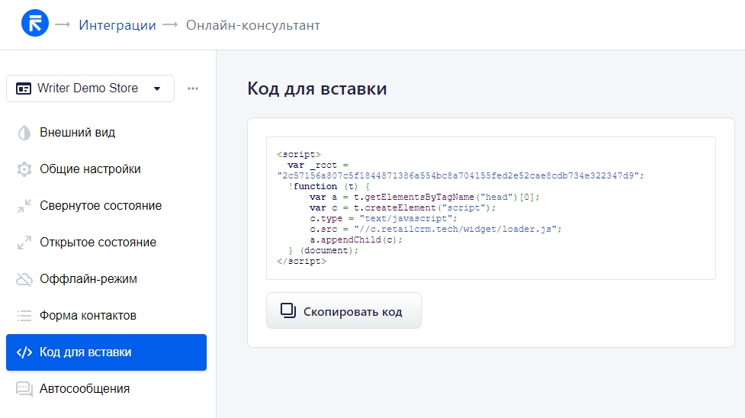The height and width of the screenshot is (418, 745).
Task: Click the Внешний вид droplet icon
Action: (24, 133)
